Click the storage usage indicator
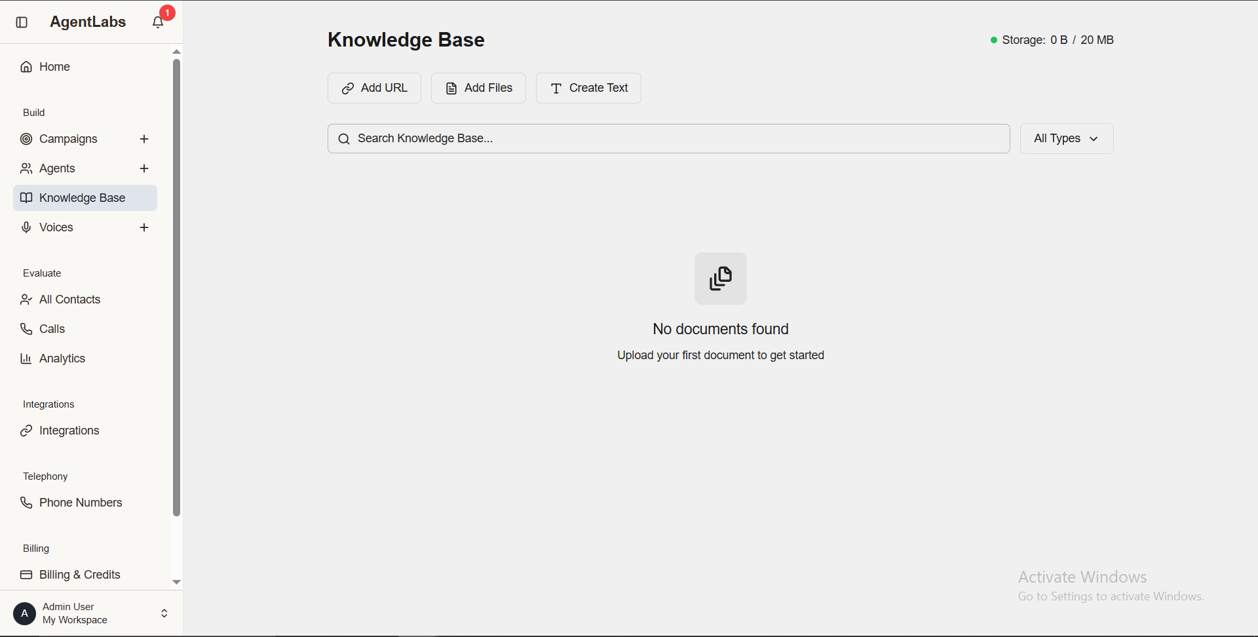The image size is (1258, 637). (1052, 39)
